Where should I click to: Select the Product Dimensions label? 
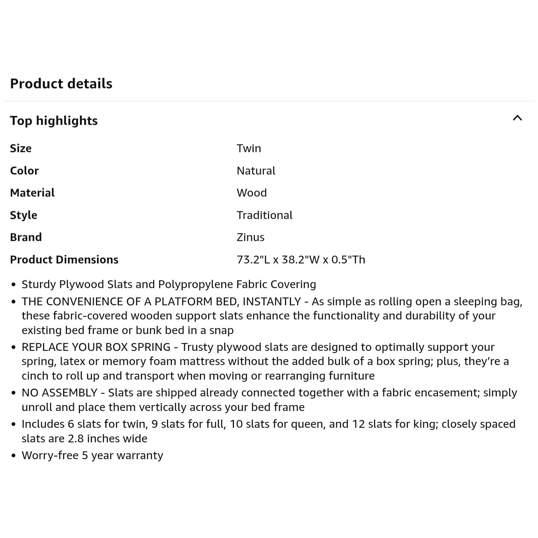(64, 260)
